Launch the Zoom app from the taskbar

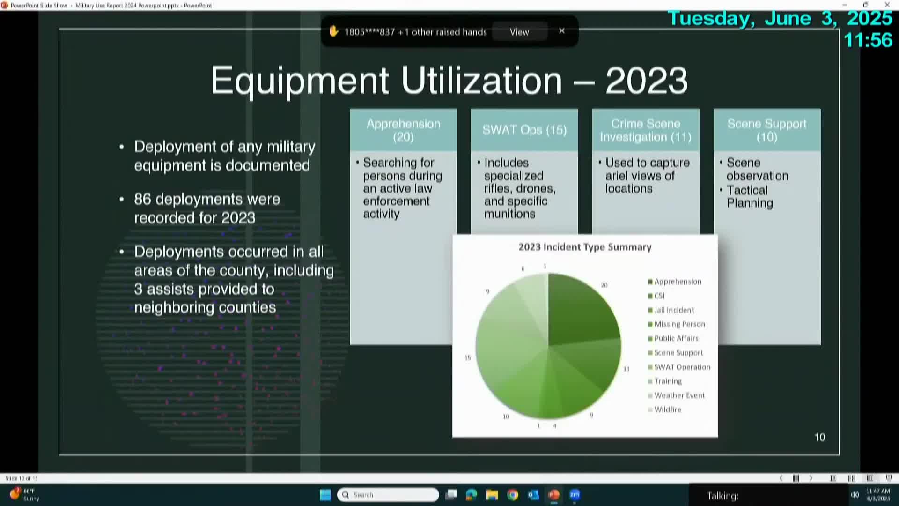click(575, 495)
